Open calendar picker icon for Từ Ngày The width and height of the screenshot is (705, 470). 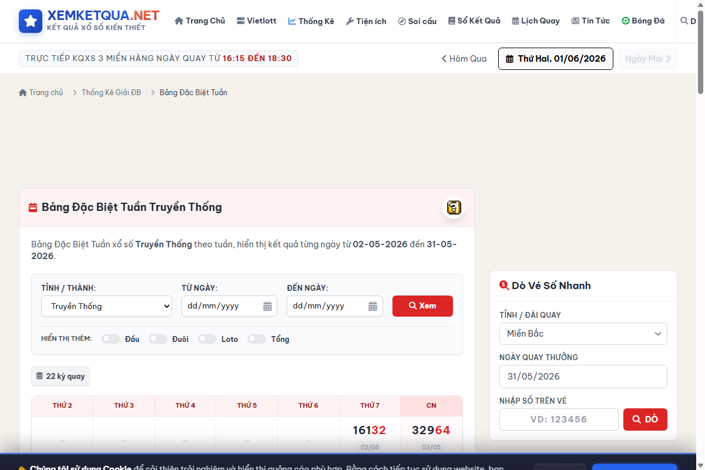click(267, 306)
